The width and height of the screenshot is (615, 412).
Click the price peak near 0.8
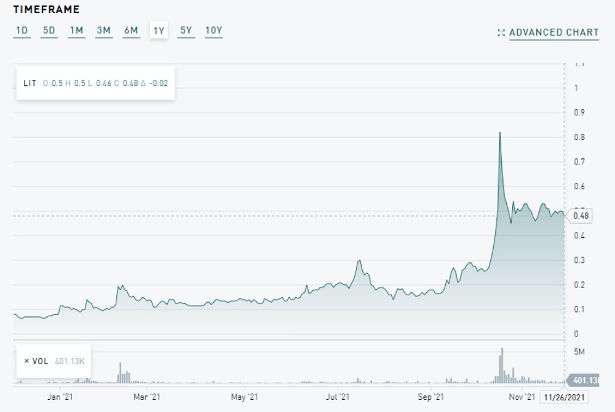point(499,133)
